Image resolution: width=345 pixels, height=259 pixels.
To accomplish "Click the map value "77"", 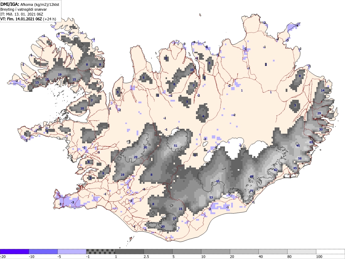I will [x=252, y=191].
